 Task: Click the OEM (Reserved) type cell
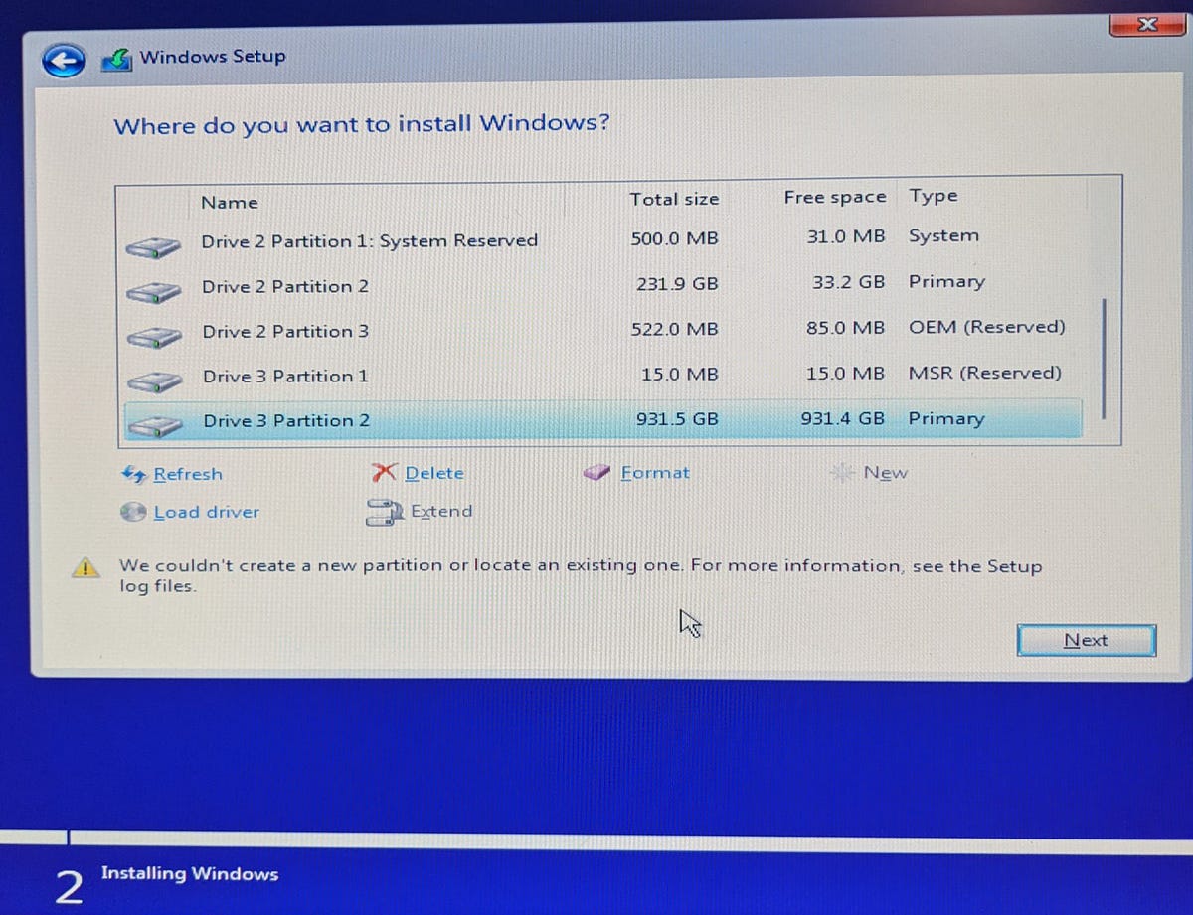point(987,327)
